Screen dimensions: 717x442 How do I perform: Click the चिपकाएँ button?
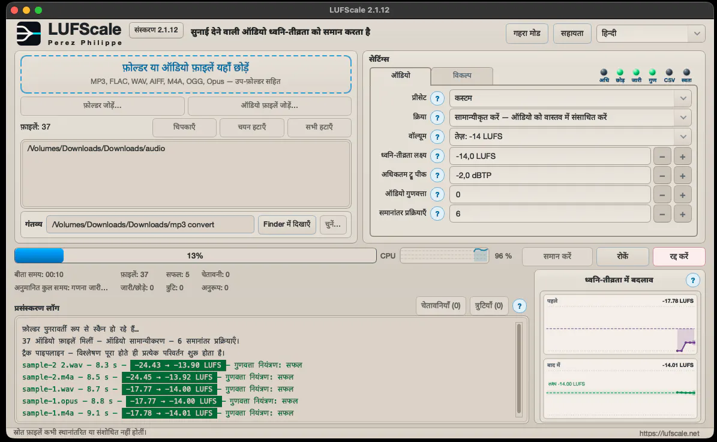point(184,127)
